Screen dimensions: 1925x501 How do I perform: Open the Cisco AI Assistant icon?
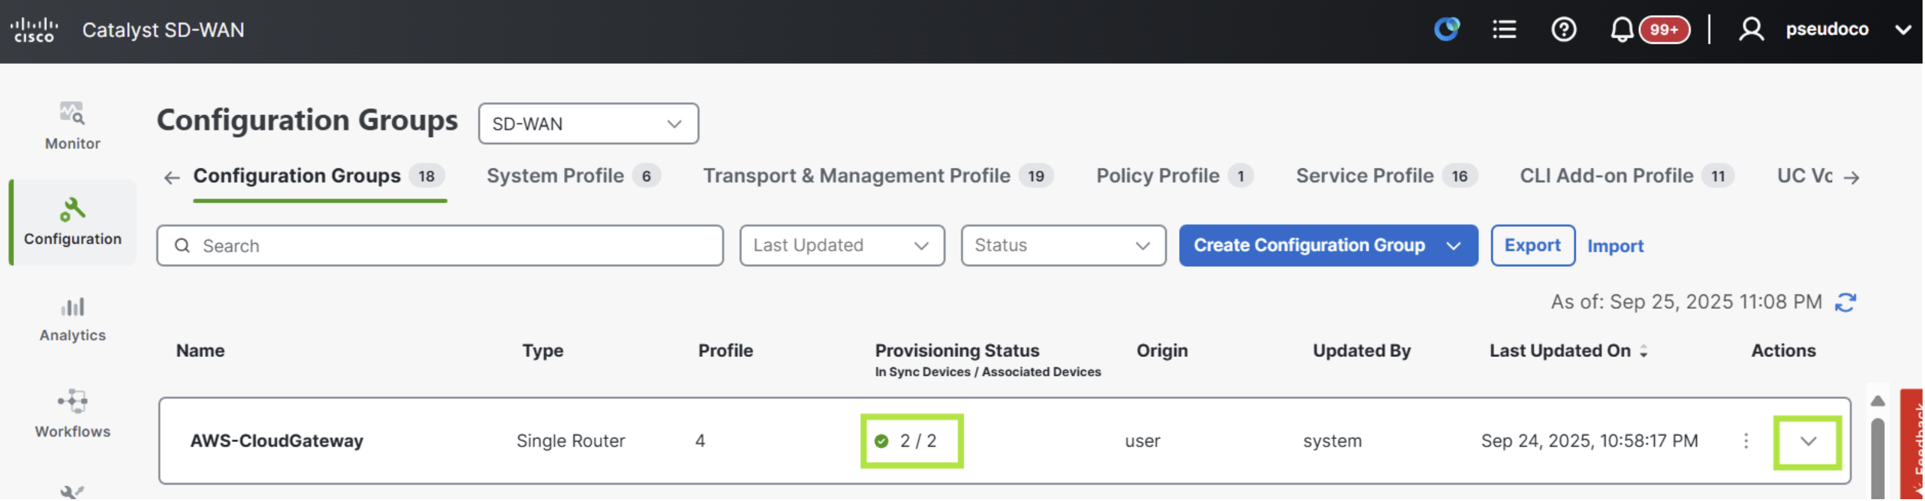(x=1447, y=30)
